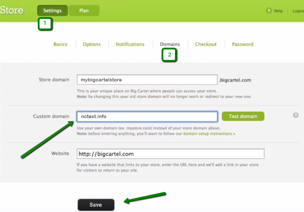Select the Domains tab

pos(170,44)
